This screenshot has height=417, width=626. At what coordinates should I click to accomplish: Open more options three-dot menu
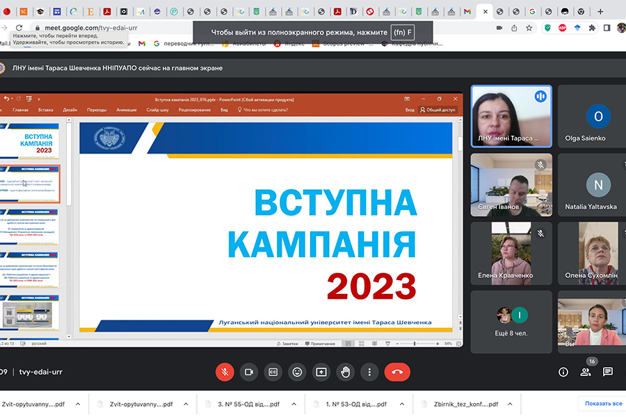[x=369, y=372]
